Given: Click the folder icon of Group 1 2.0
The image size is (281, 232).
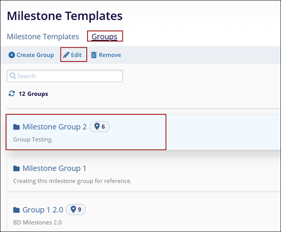Looking at the screenshot, I should click(x=16, y=210).
